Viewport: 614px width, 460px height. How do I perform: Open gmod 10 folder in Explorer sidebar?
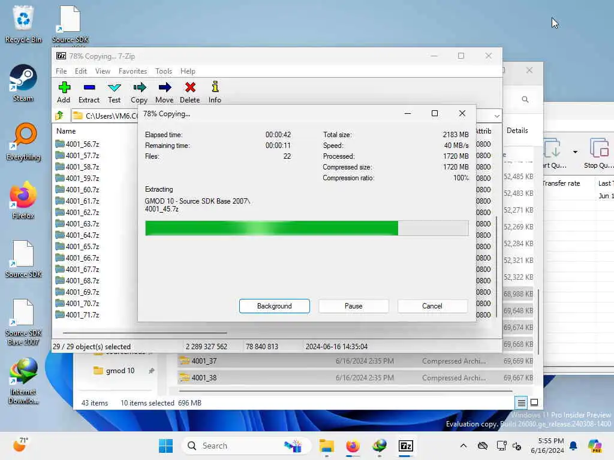pos(120,370)
